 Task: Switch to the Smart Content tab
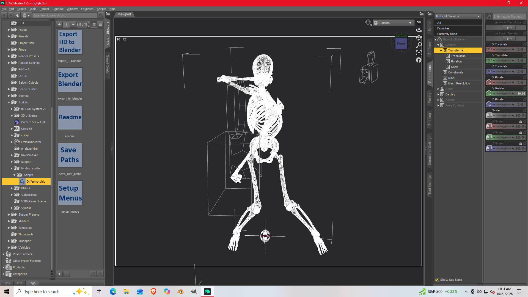tap(108, 65)
